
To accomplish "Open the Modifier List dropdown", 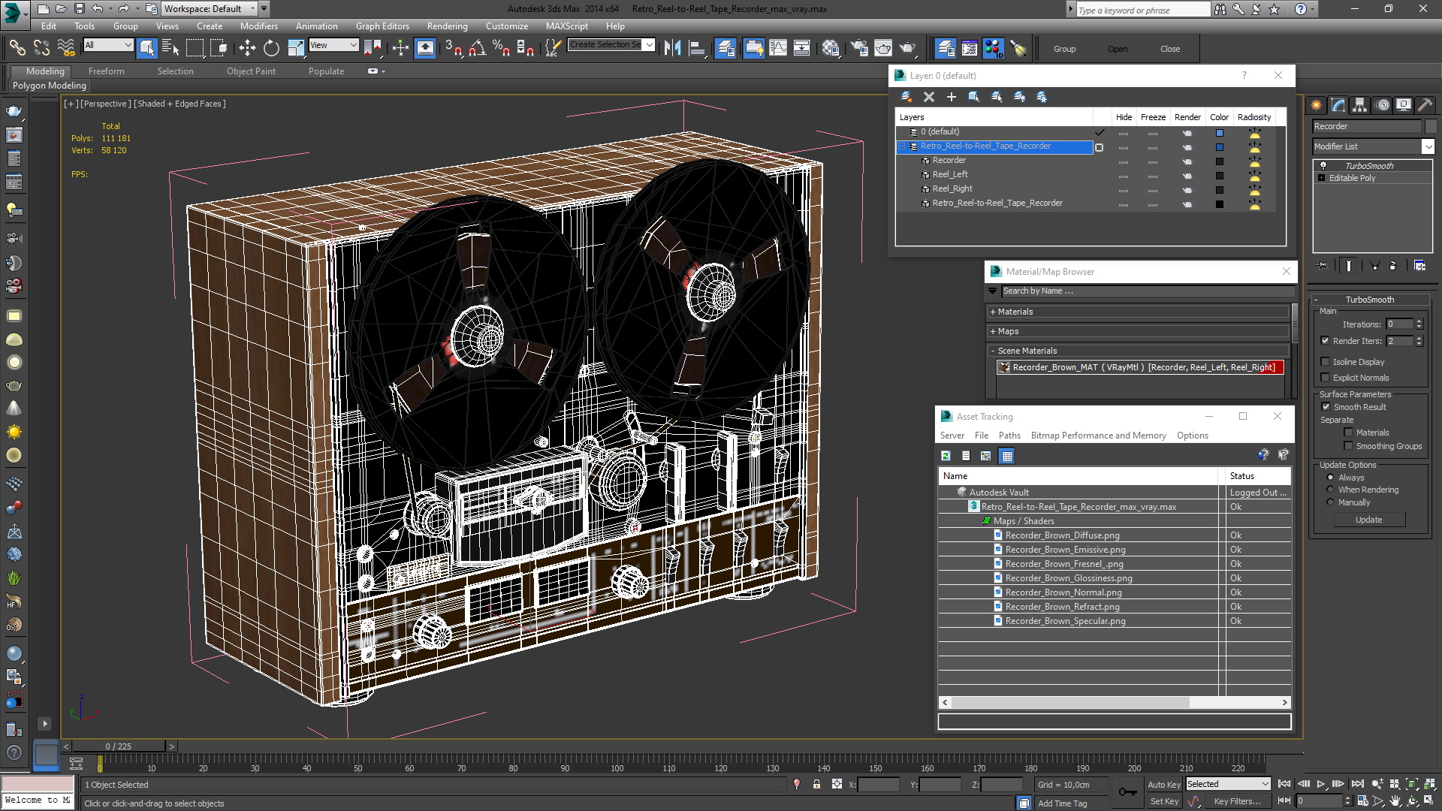I will 1428,146.
